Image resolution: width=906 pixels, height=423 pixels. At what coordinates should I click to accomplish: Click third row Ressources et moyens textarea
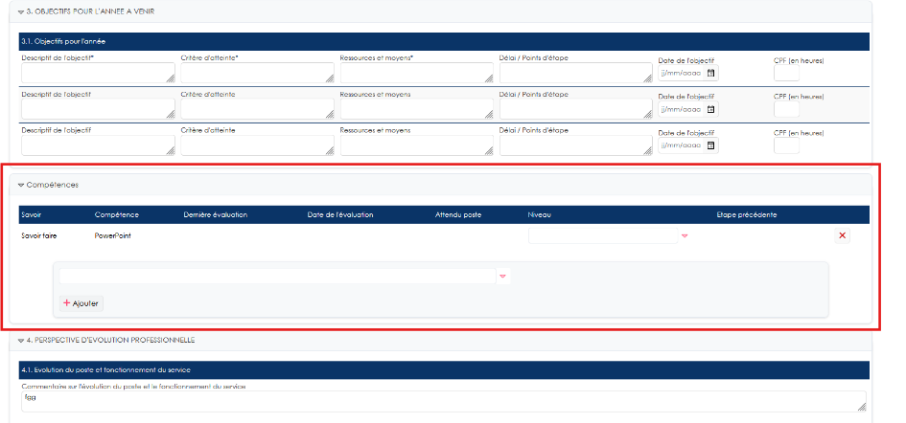[417, 145]
